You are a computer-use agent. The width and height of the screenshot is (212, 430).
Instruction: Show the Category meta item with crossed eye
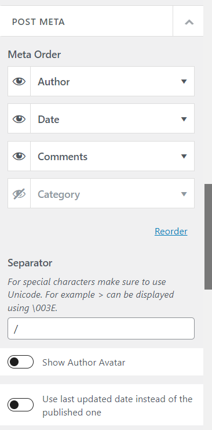tap(19, 194)
